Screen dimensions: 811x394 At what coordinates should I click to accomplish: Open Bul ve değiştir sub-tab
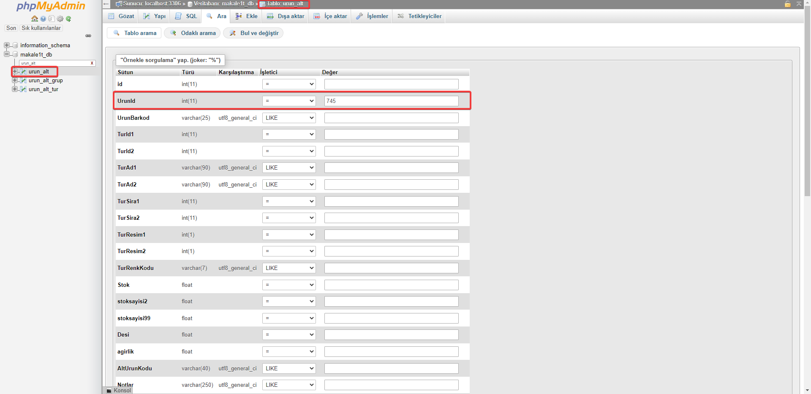pos(253,33)
